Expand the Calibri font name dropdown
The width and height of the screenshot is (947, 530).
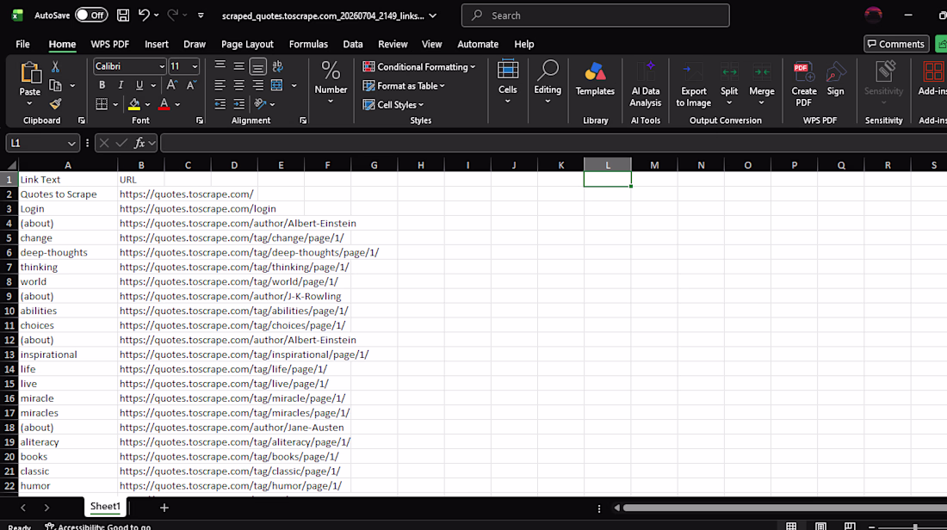(x=162, y=66)
